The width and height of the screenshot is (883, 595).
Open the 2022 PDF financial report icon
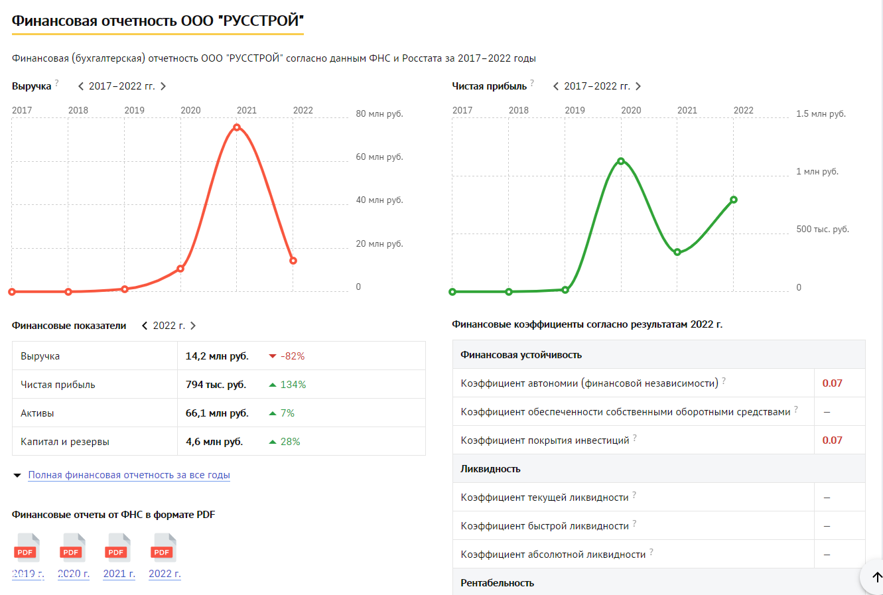point(164,548)
